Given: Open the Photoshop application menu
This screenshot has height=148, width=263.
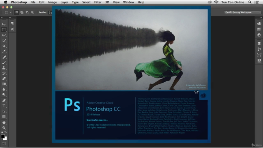Looking at the screenshot, I should click(x=19, y=2).
